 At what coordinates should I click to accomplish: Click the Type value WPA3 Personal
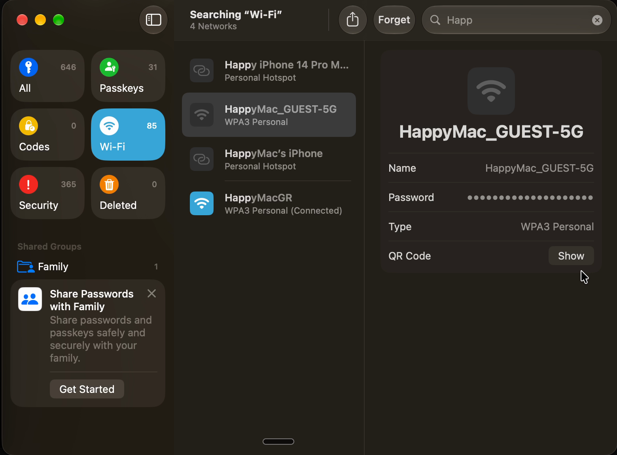[x=557, y=227]
